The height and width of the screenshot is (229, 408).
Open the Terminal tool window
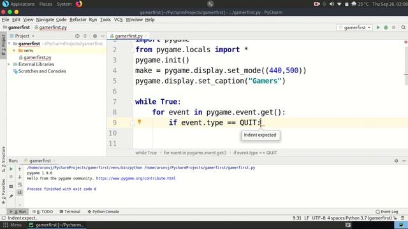pos(69,212)
